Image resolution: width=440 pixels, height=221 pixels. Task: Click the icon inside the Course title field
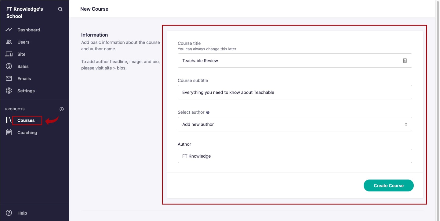[405, 60]
